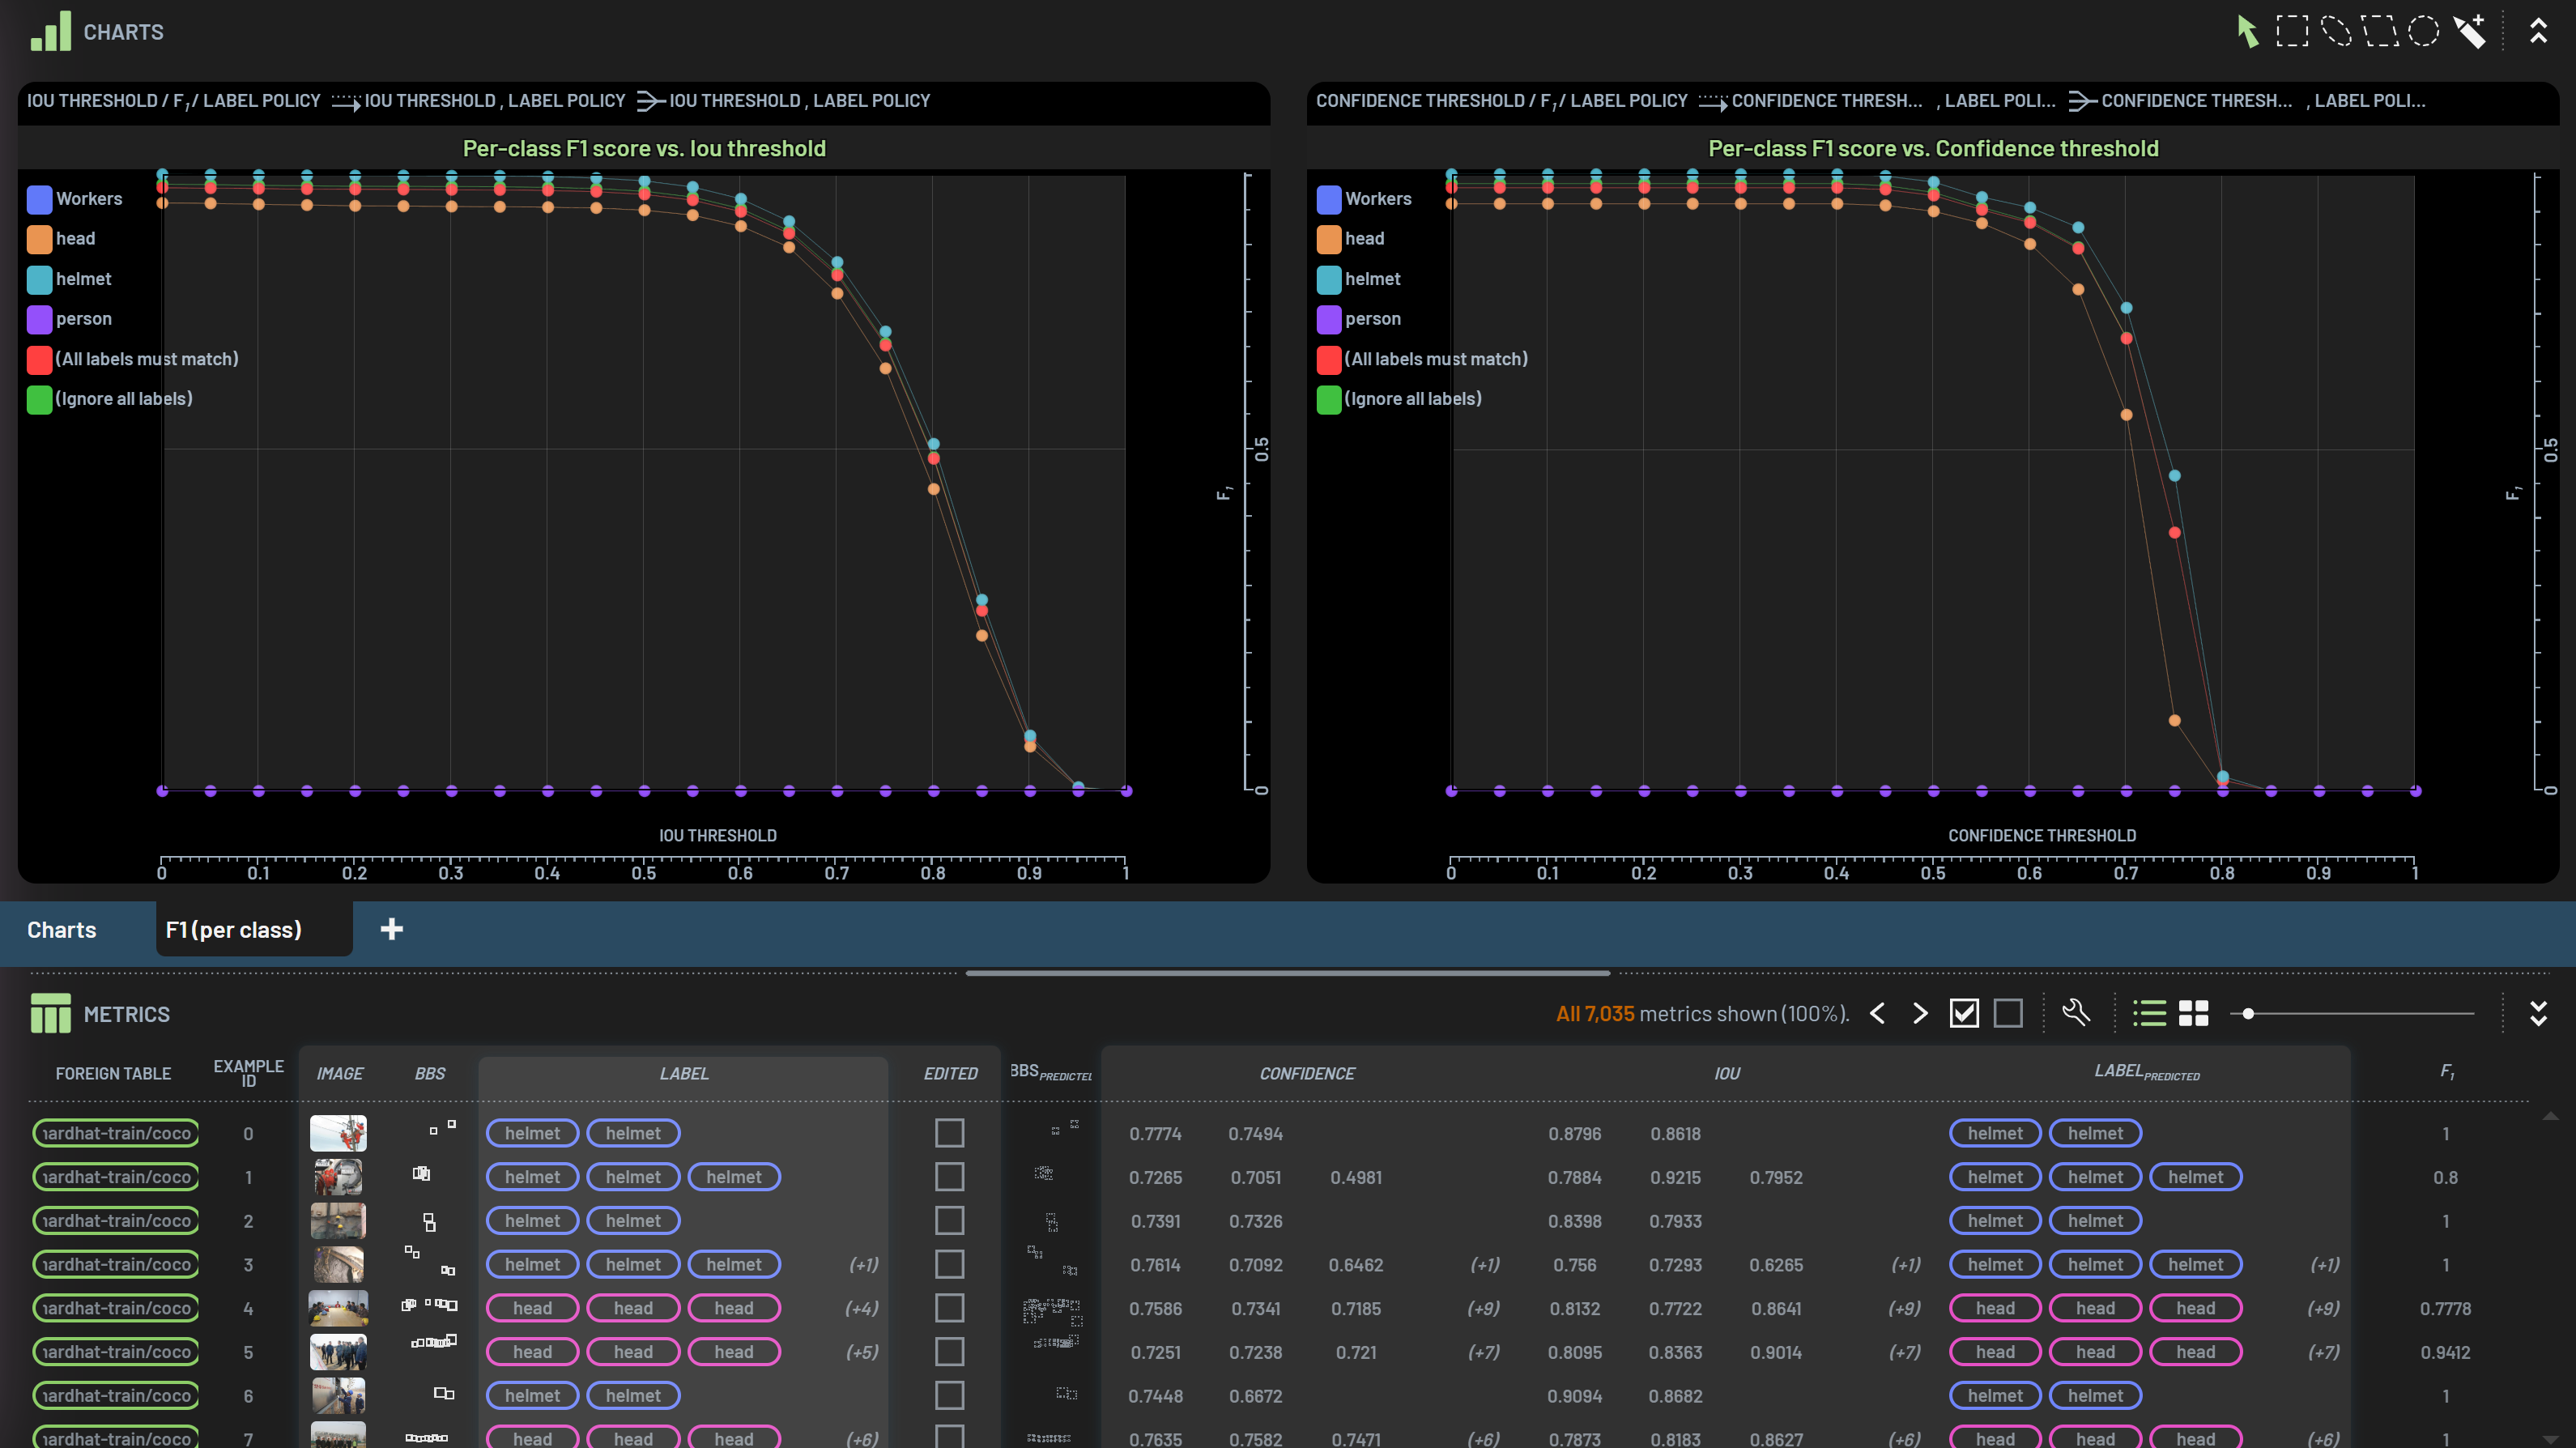Viewport: 2576px width, 1448px height.
Task: Choose the rectangular marquee selection tool
Action: click(2292, 32)
